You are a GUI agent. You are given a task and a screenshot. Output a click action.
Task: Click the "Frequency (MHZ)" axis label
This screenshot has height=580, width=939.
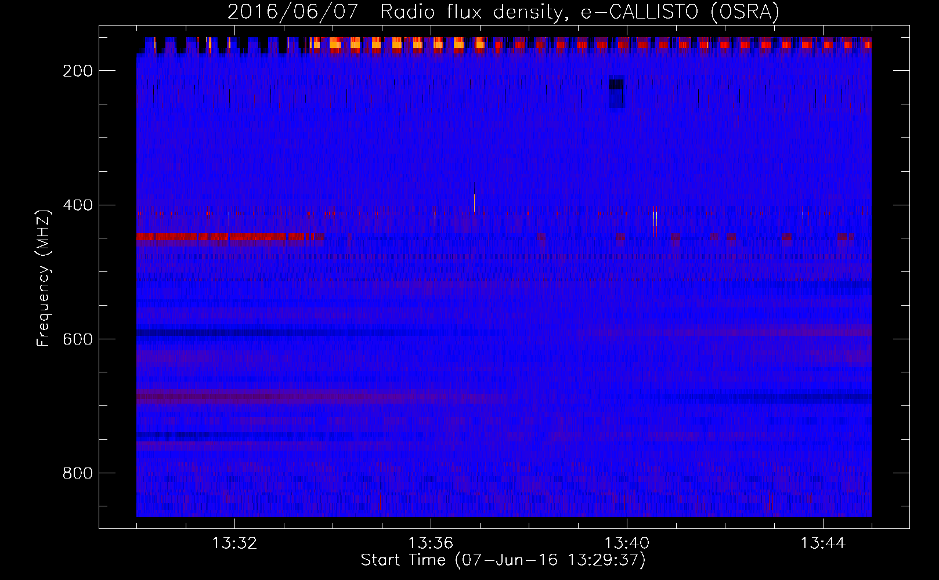pyautogui.click(x=44, y=278)
